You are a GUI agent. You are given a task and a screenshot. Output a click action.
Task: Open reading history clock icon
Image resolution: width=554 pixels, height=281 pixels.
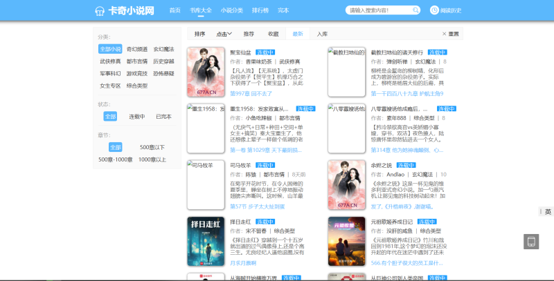coord(434,10)
